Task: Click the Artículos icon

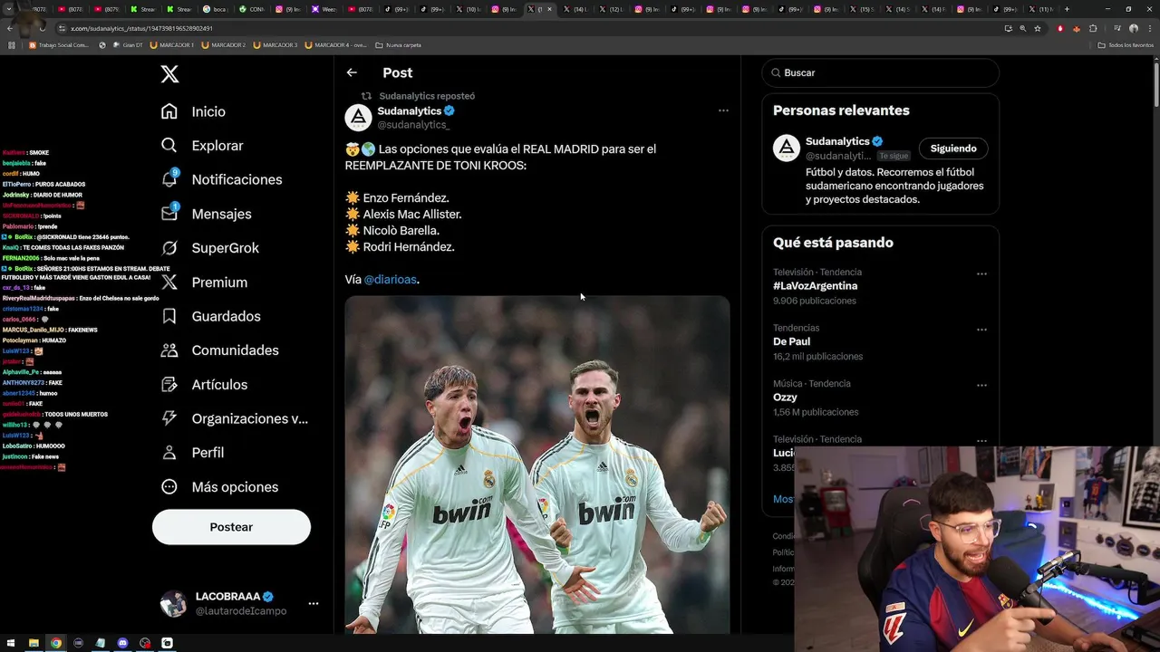Action: [x=169, y=385]
